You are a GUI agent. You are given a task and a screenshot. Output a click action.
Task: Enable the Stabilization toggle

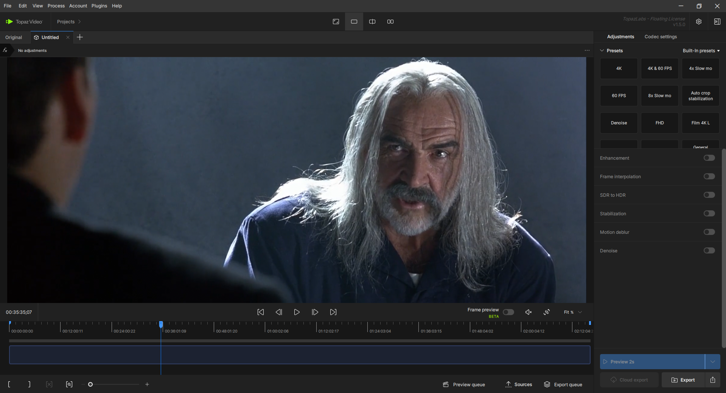pyautogui.click(x=709, y=213)
